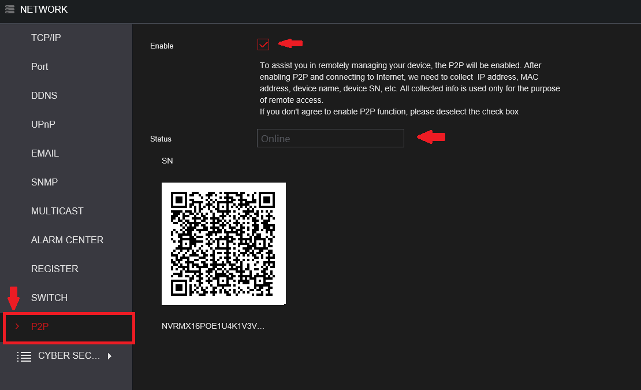Viewport: 641px width, 390px height.
Task: Expand the CYBER SEC submenu arrow
Action: click(110, 356)
